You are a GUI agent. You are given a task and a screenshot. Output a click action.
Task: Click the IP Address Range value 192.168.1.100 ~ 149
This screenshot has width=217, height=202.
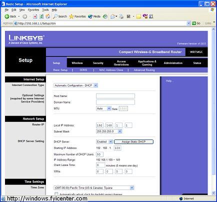click(x=108, y=159)
